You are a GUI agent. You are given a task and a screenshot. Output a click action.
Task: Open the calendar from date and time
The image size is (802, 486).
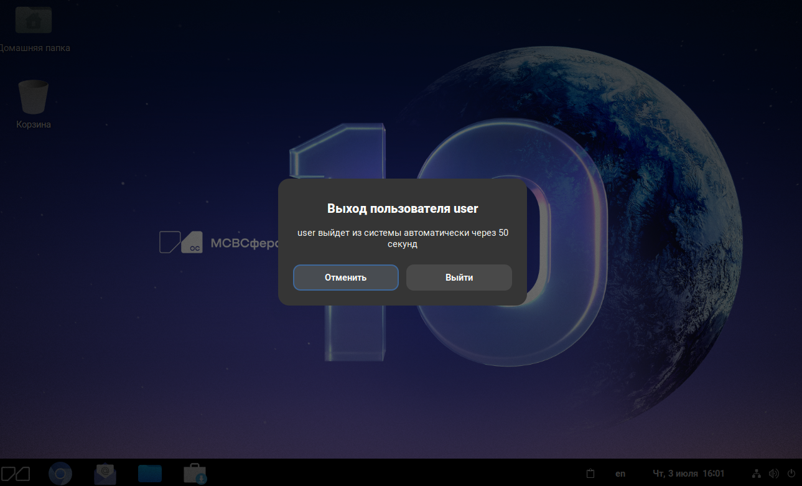[x=688, y=474]
